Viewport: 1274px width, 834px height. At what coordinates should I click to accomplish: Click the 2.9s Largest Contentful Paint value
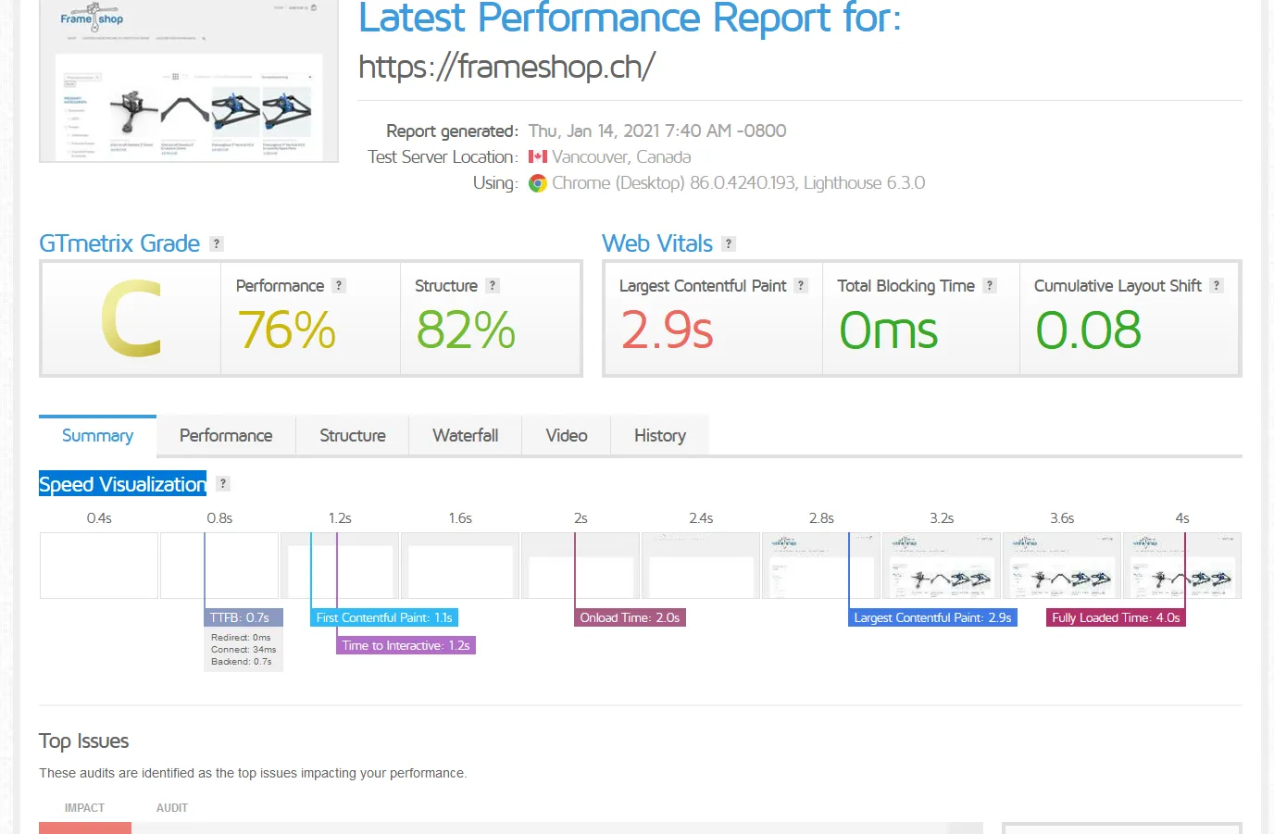pyautogui.click(x=667, y=330)
